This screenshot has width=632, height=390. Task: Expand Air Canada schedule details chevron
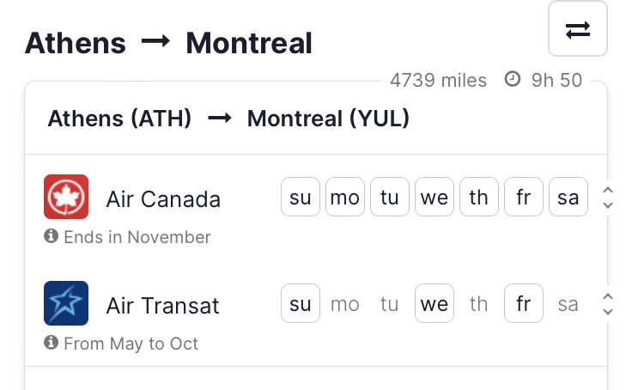[x=608, y=198]
